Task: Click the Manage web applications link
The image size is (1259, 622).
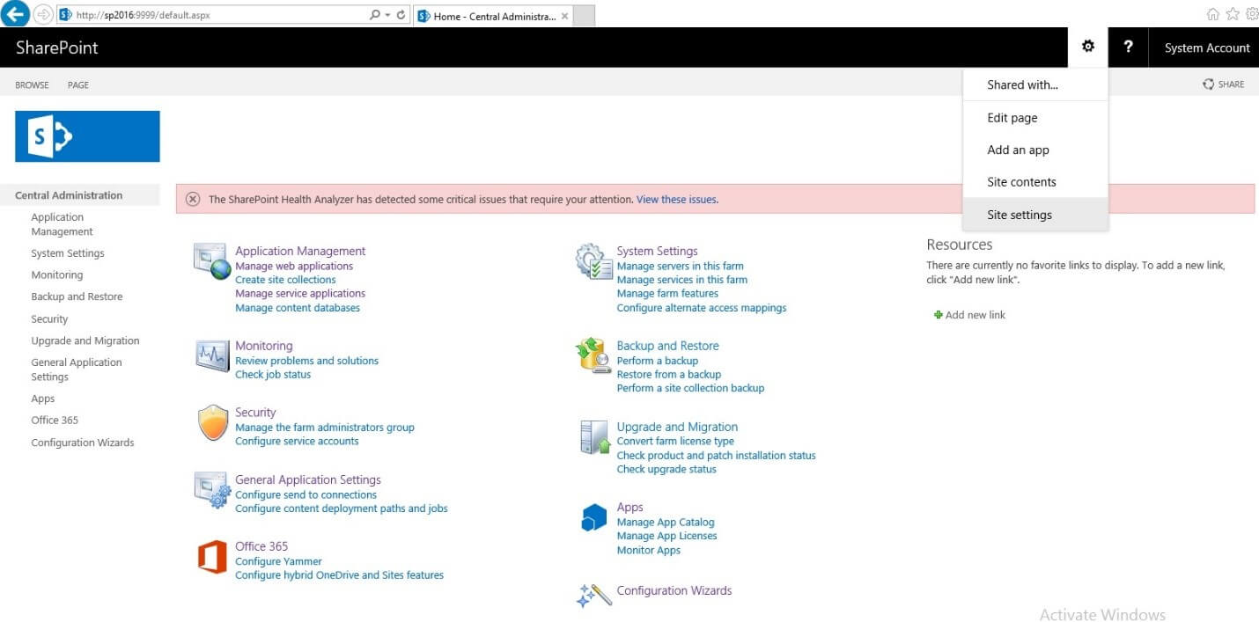Action: 294,266
